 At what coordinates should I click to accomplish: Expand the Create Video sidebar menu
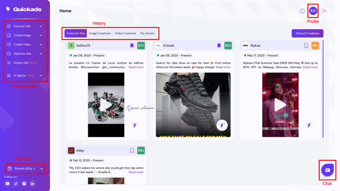point(41,44)
